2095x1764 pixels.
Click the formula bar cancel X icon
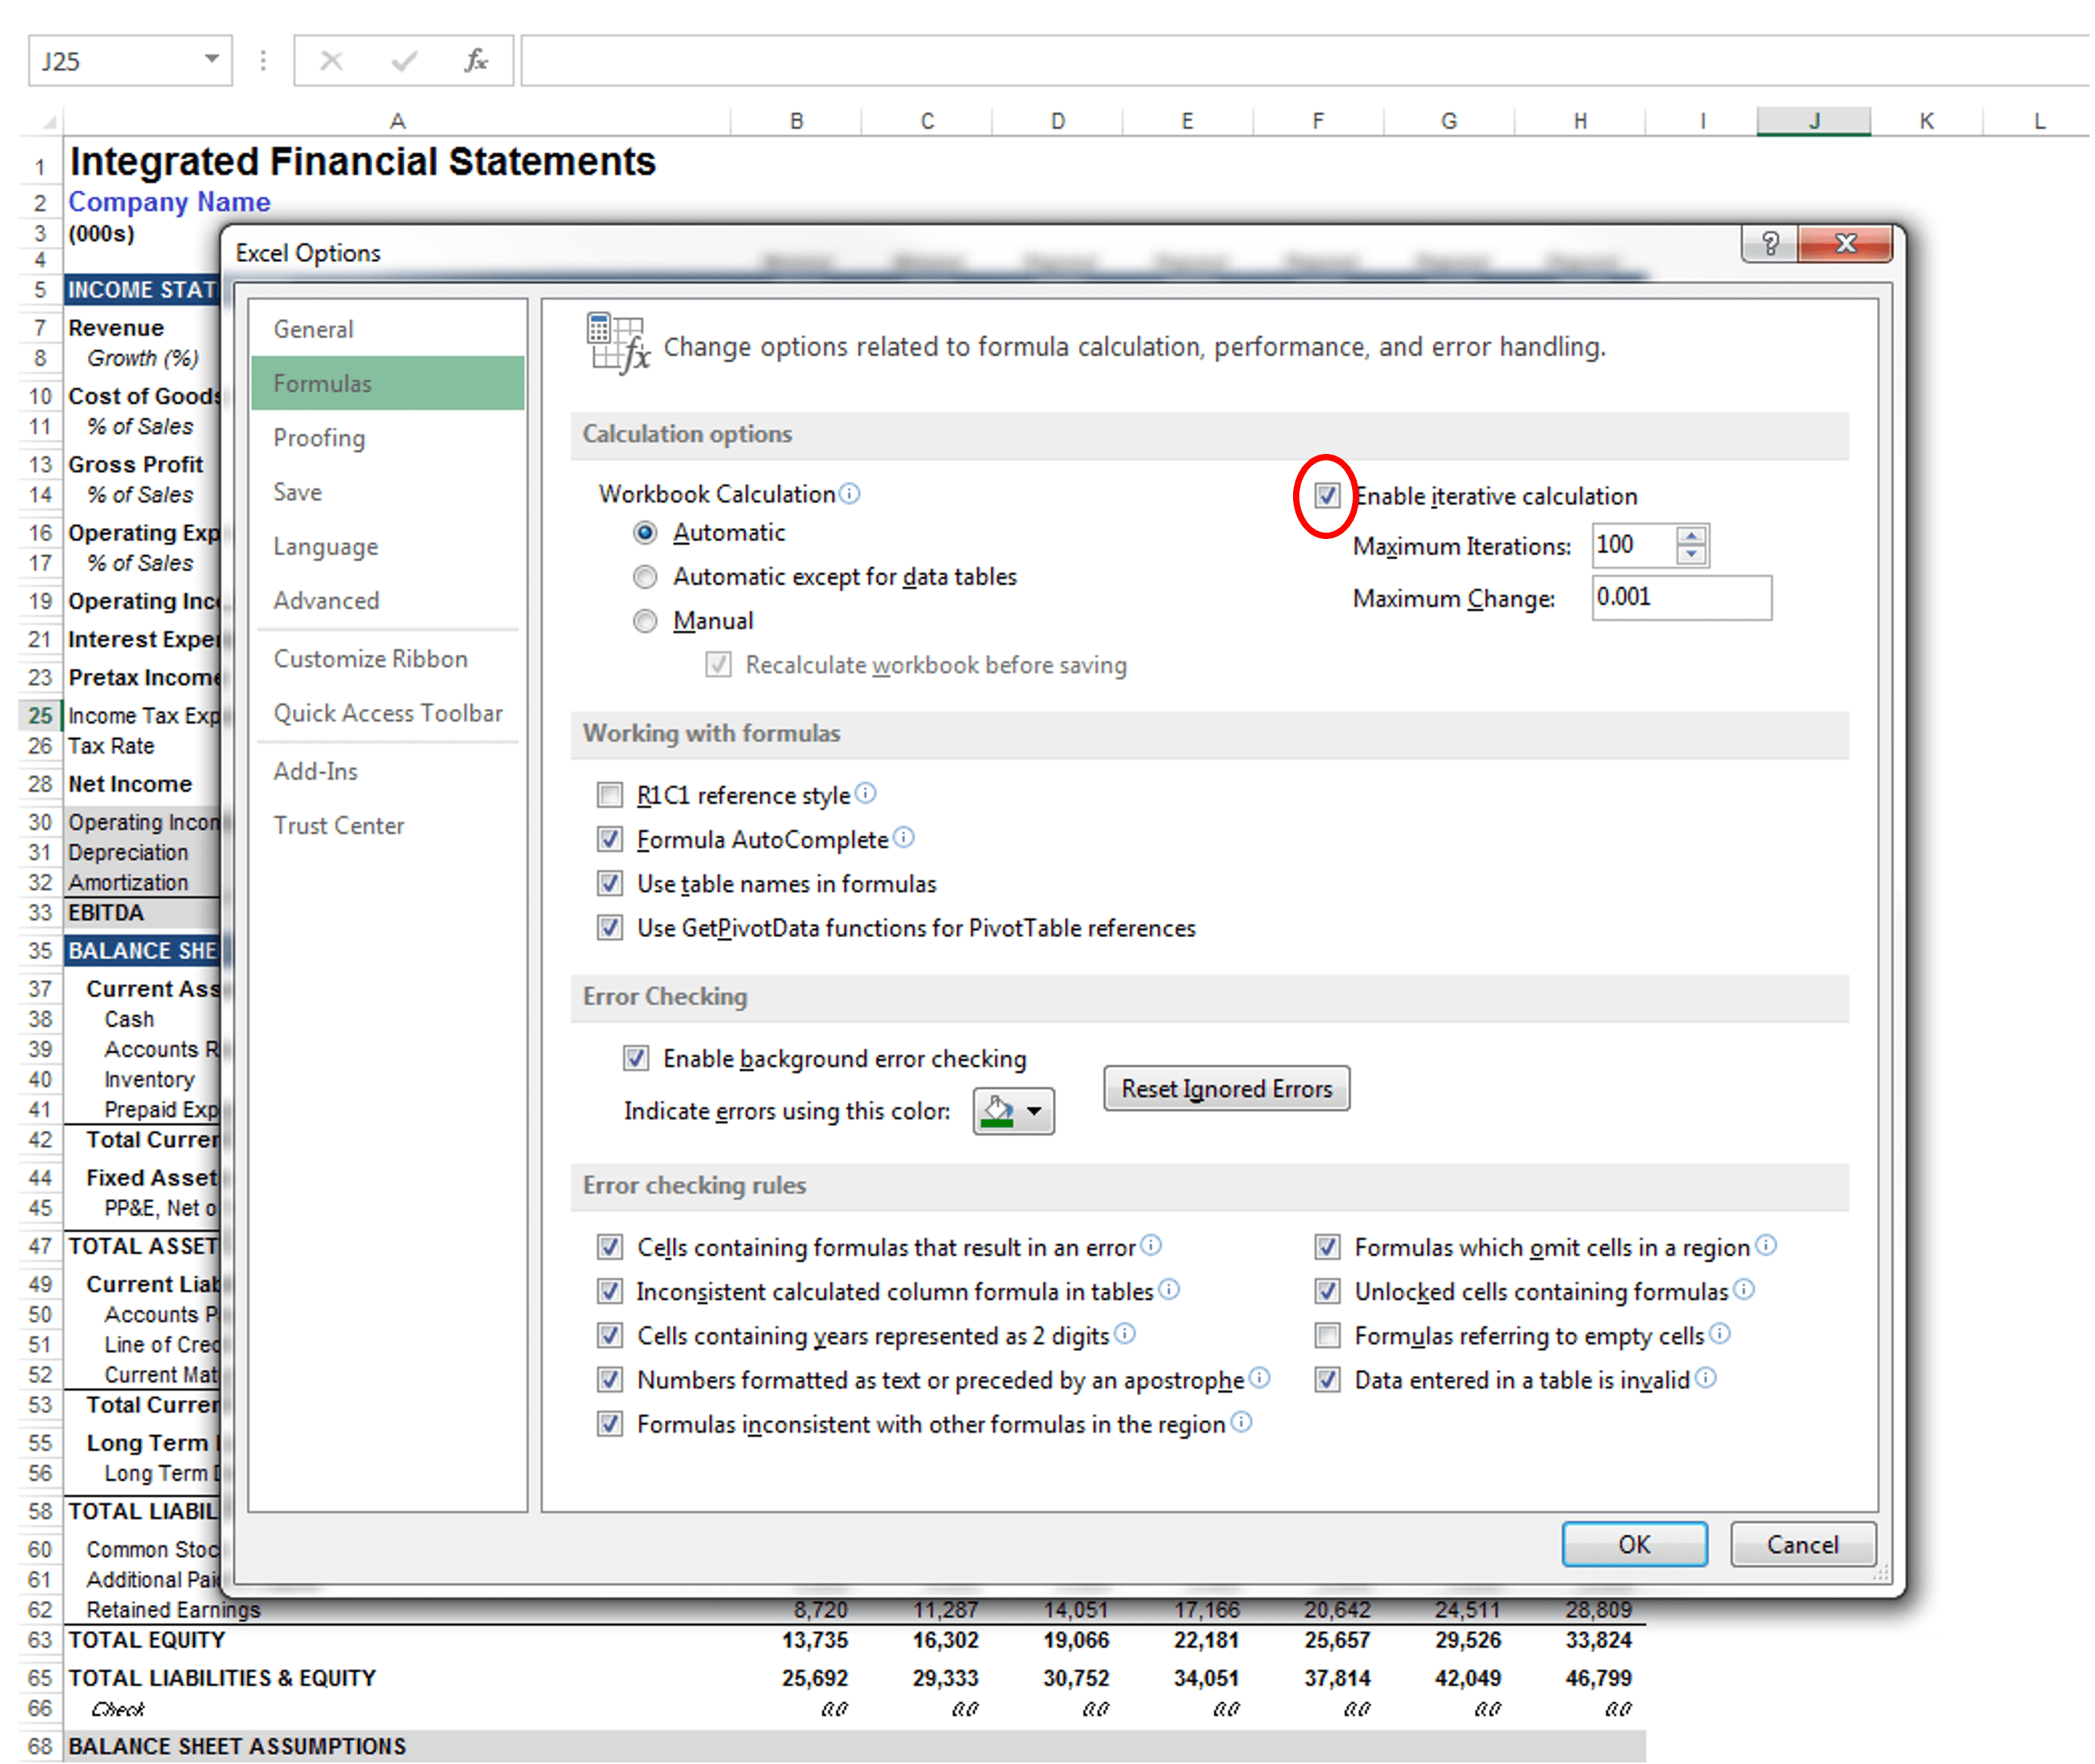pyautogui.click(x=331, y=61)
